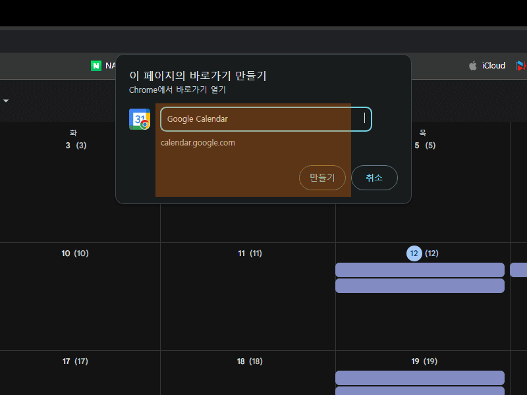Select date 19 (19) on calendar
The height and width of the screenshot is (395, 527).
[424, 361]
